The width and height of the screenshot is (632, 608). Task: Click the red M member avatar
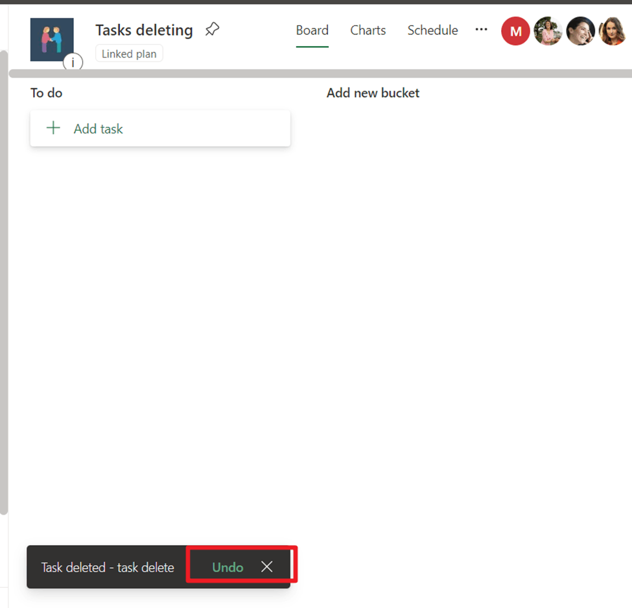coord(515,31)
